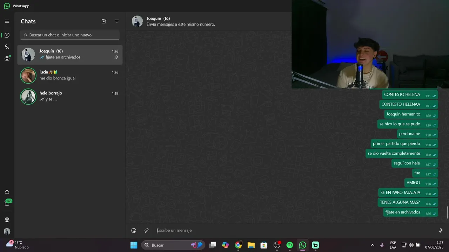
Task: Click message 'seguí con hele'
Action: tap(415, 163)
